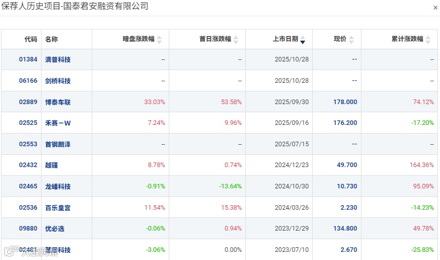The height and width of the screenshot is (260, 440).
Task: Open 剑桥科技 stock page
Action: (x=58, y=81)
